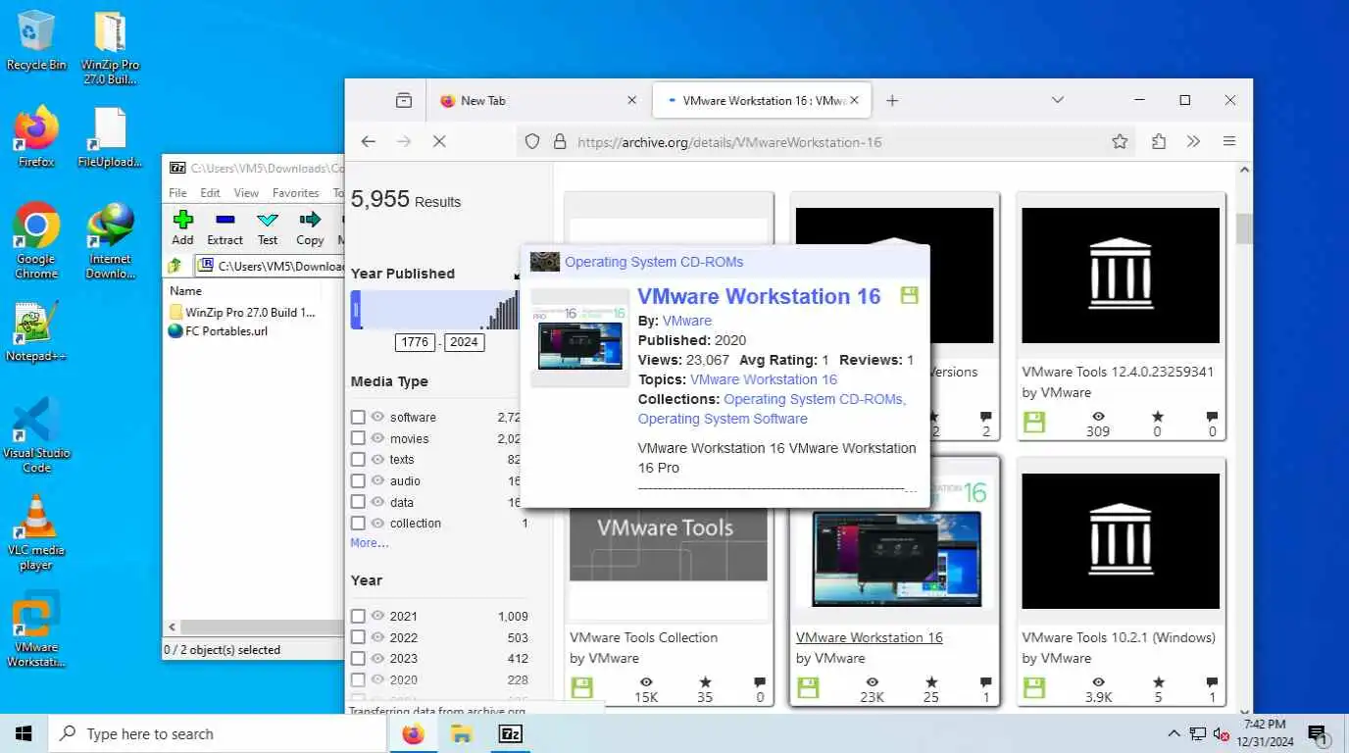This screenshot has height=753, width=1349.
Task: Check the 2022 year filter checkbox
Action: pyautogui.click(x=358, y=637)
